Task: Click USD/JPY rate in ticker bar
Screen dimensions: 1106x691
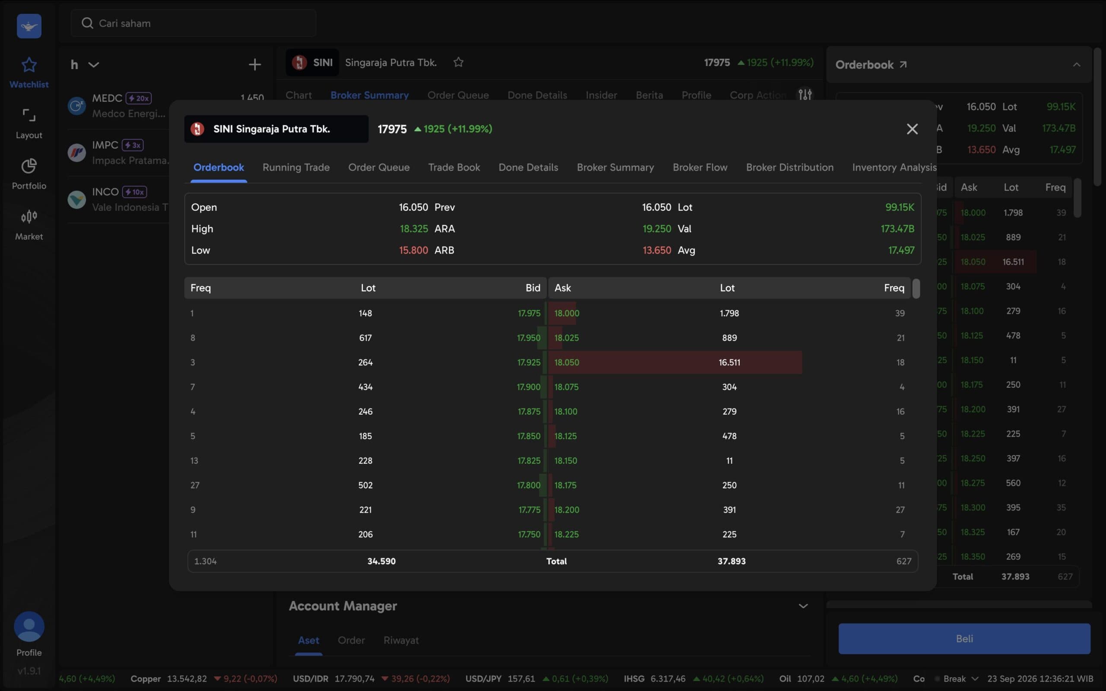Action: tap(537, 678)
